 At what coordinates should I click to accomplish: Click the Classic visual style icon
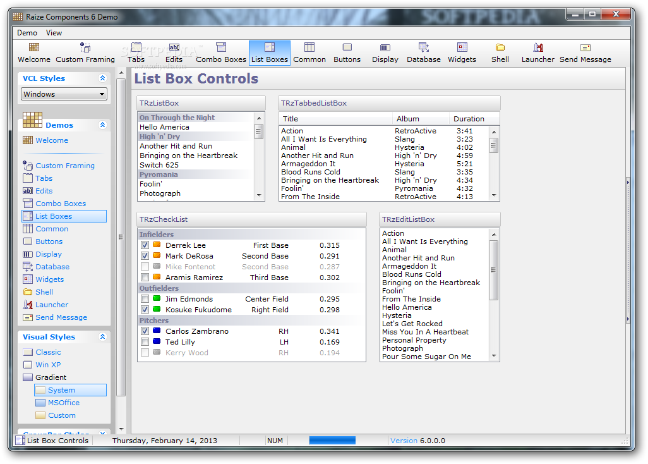(28, 352)
